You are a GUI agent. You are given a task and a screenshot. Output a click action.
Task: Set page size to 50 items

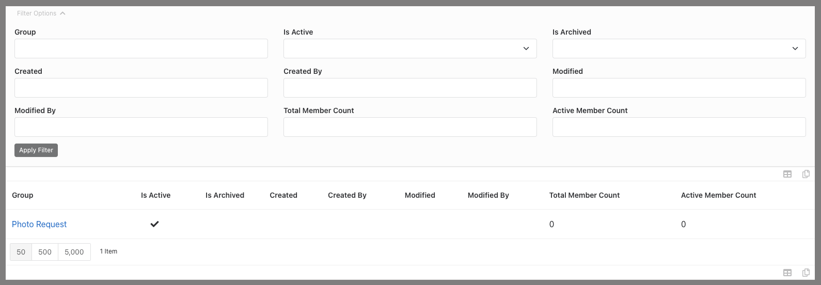coord(21,252)
